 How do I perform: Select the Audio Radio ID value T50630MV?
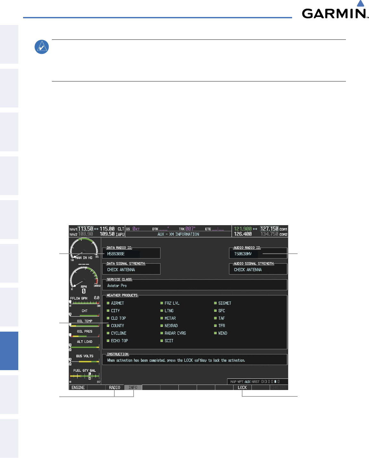[x=243, y=254]
